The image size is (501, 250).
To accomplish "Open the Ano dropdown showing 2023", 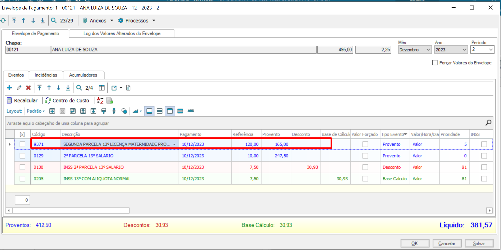I will coord(464,50).
